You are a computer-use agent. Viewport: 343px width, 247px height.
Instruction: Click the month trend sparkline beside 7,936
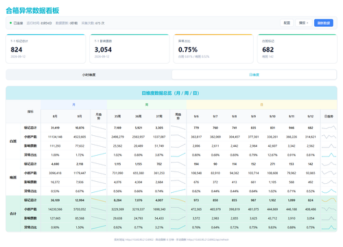99,182
